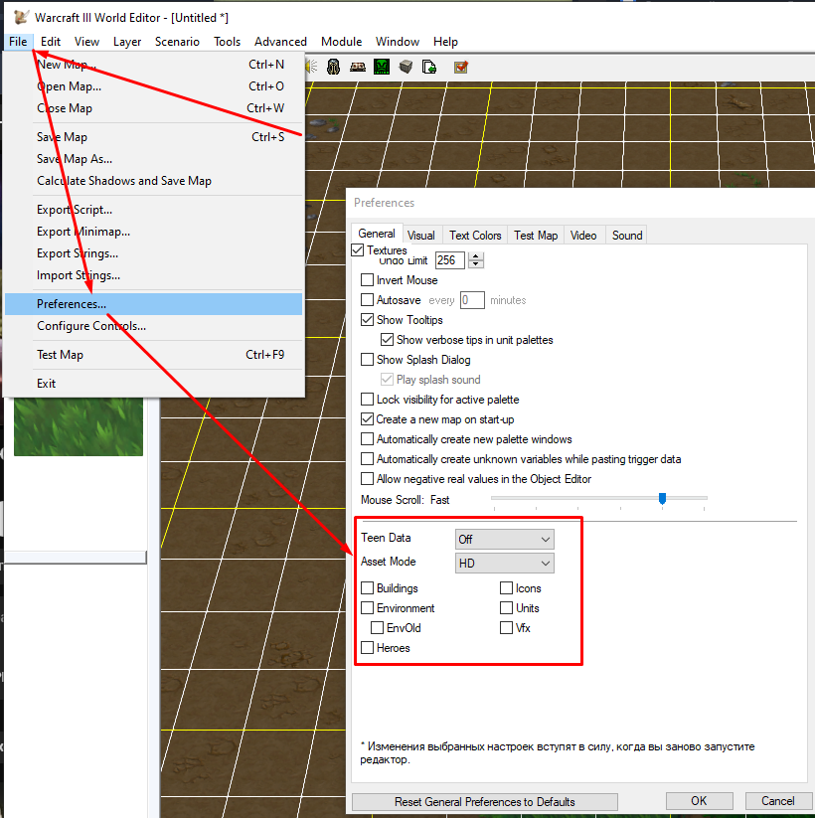The width and height of the screenshot is (815, 818).
Task: Check Lock visibility for active palette
Action: coord(368,400)
